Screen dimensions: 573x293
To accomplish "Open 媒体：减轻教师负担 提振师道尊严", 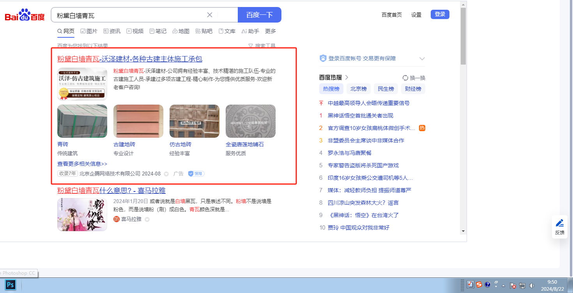I will click(370, 190).
